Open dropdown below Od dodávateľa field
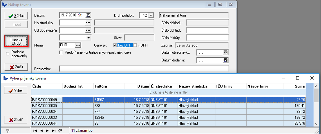The width and height of the screenshot is (321, 134). (88, 38)
